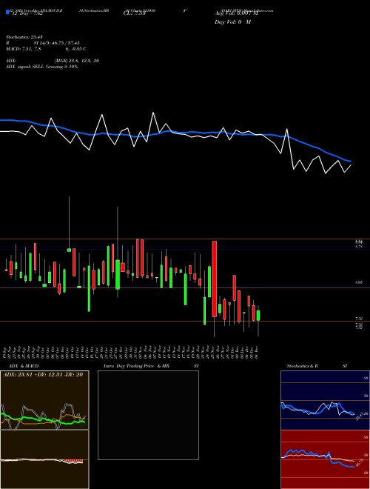Select the '12 Day = 7.62' label

coord(27,13)
